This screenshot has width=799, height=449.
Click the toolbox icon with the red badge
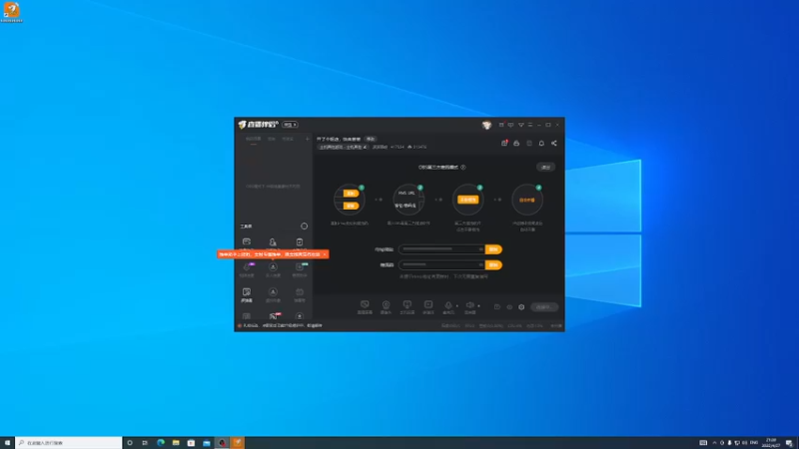pyautogui.click(x=274, y=316)
